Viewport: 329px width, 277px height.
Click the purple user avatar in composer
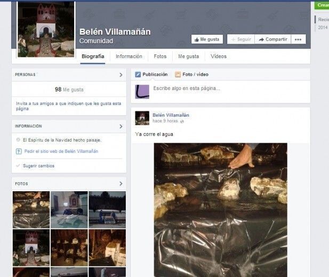[x=142, y=92]
